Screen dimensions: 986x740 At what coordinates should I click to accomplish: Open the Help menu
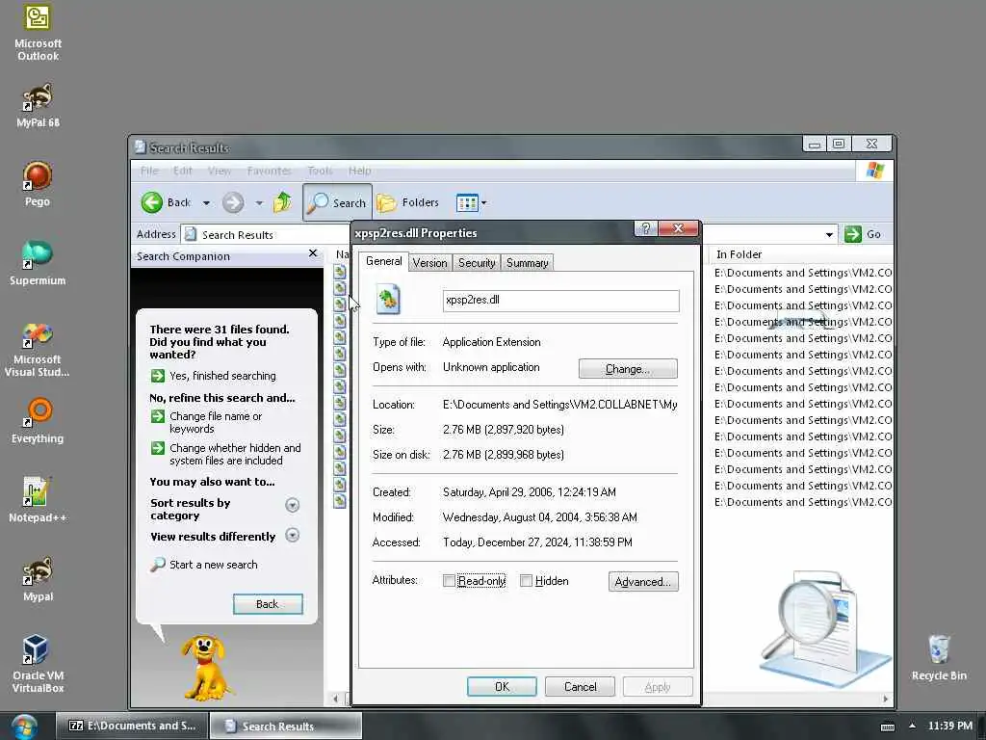pyautogui.click(x=360, y=171)
